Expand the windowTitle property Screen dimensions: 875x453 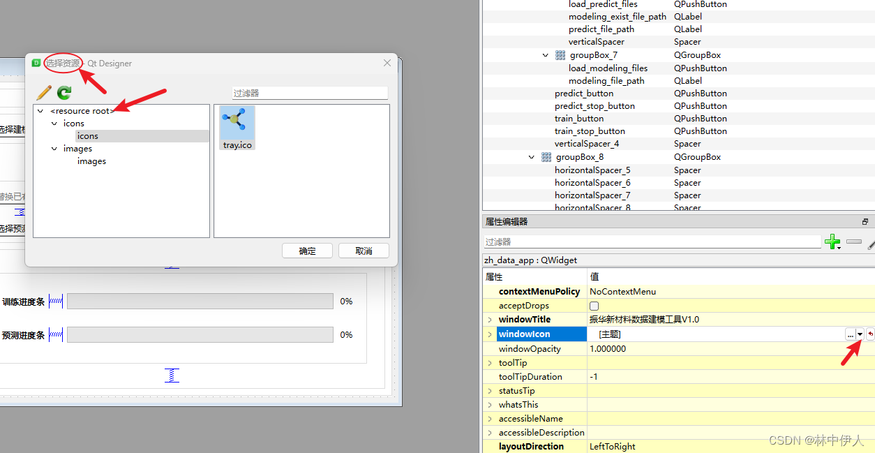point(488,320)
